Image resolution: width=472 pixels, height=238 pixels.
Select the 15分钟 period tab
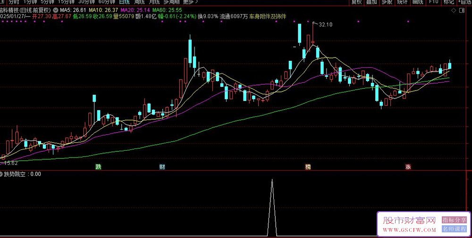pos(66,2)
